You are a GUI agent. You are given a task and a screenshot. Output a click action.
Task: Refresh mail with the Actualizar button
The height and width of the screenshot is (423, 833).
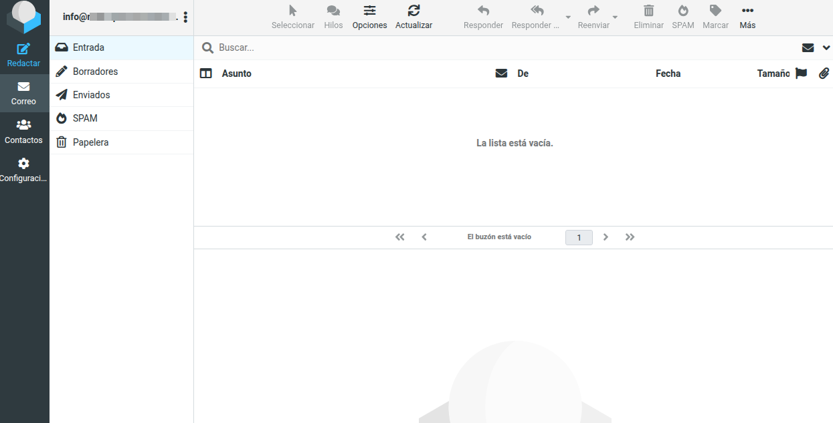[414, 18]
